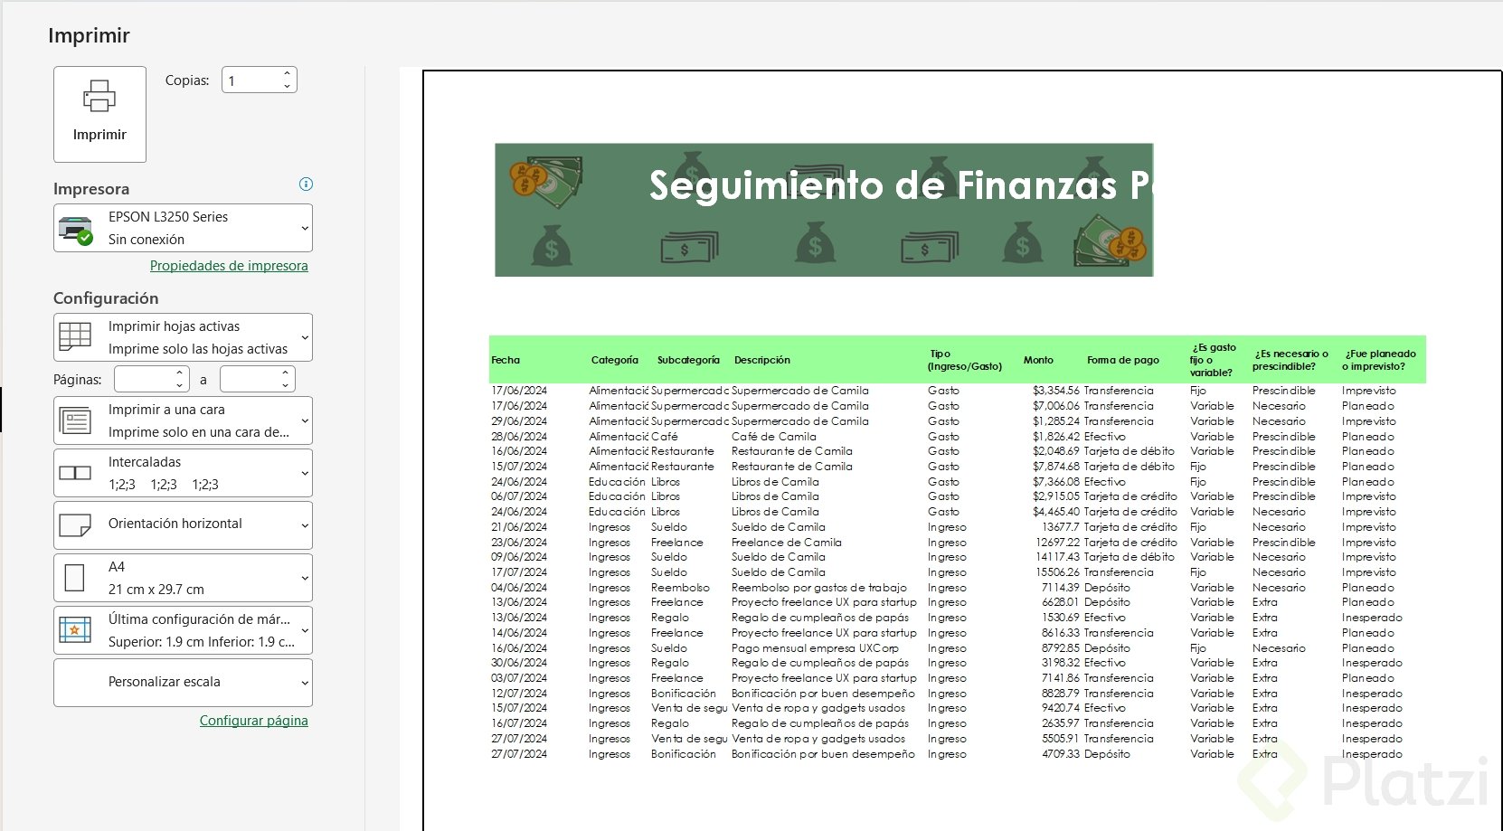The image size is (1503, 831).
Task: Open the Configurar página link
Action: [x=254, y=721]
